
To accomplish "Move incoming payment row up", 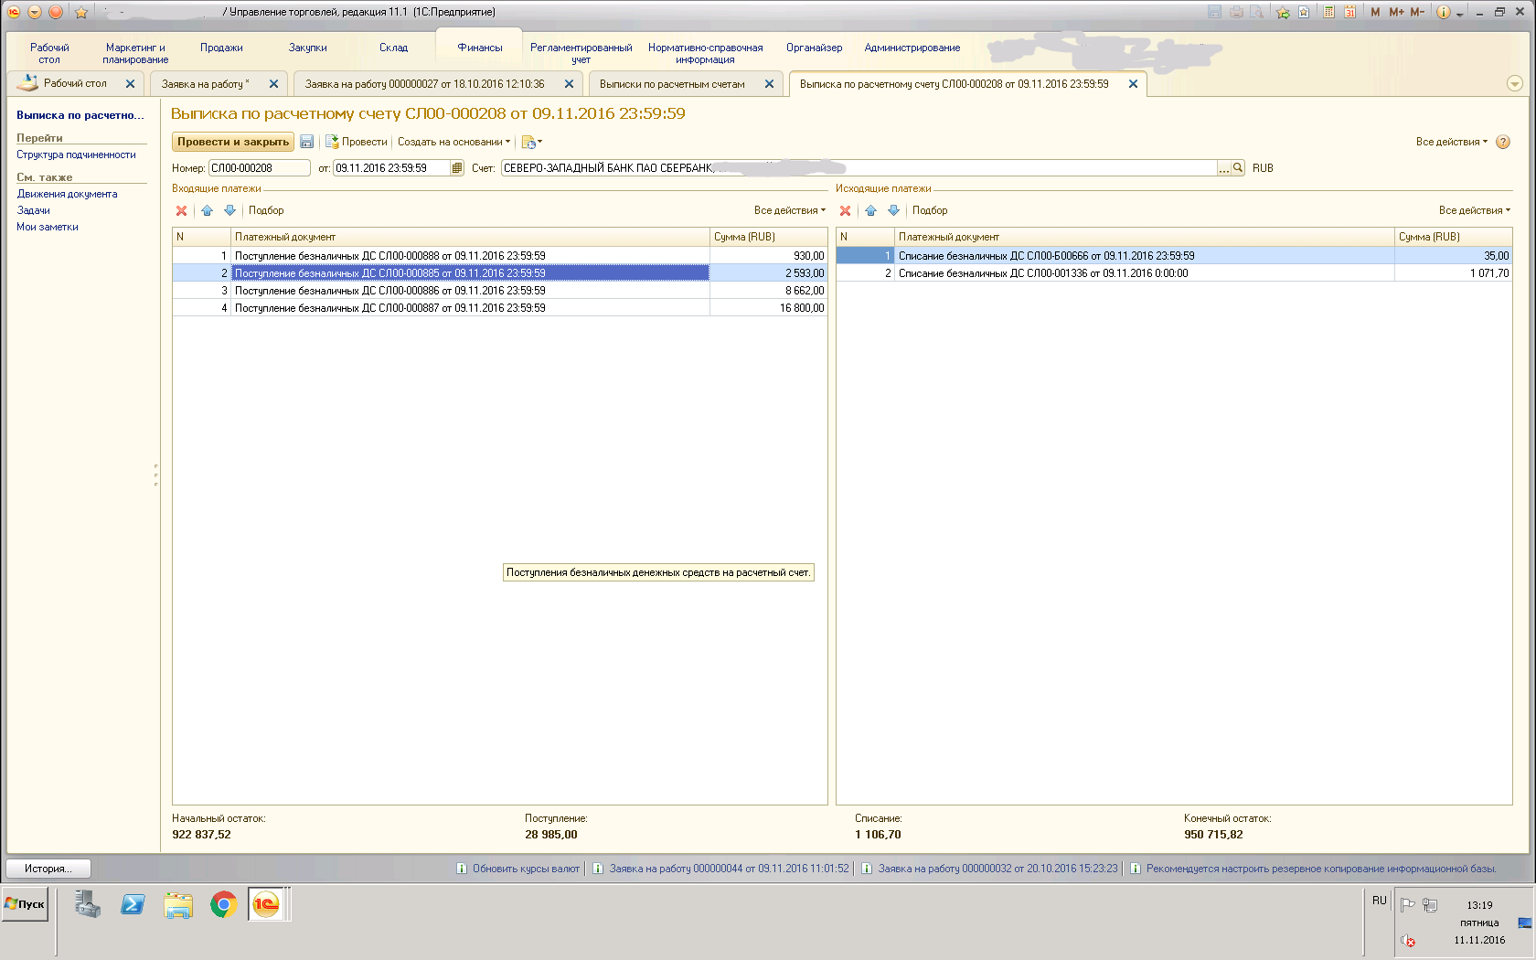I will pos(208,210).
